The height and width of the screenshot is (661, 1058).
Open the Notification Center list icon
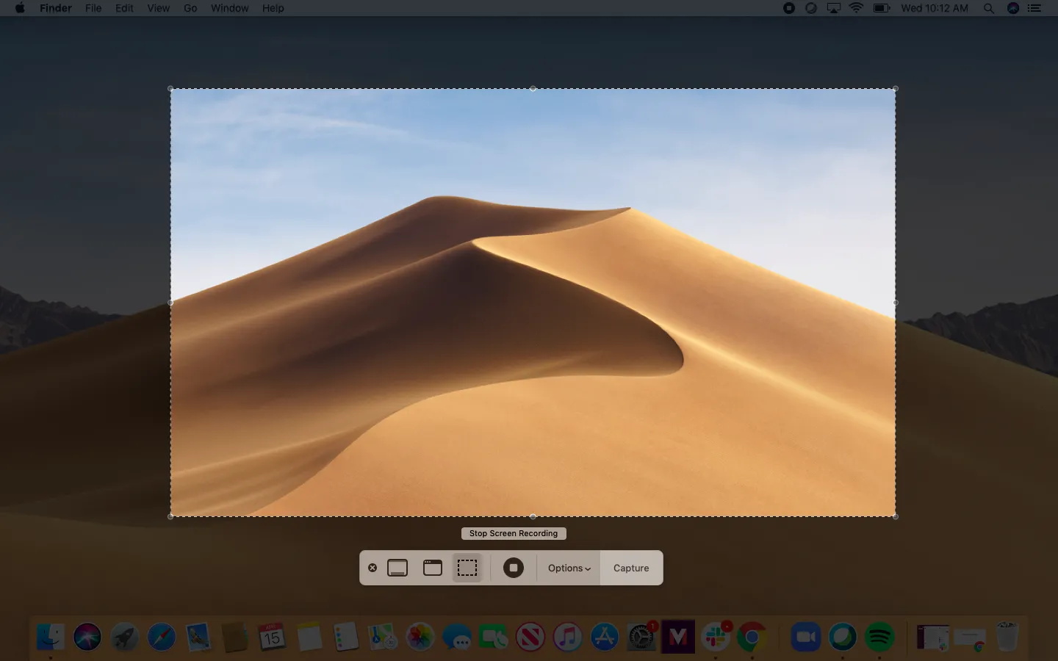1034,8
